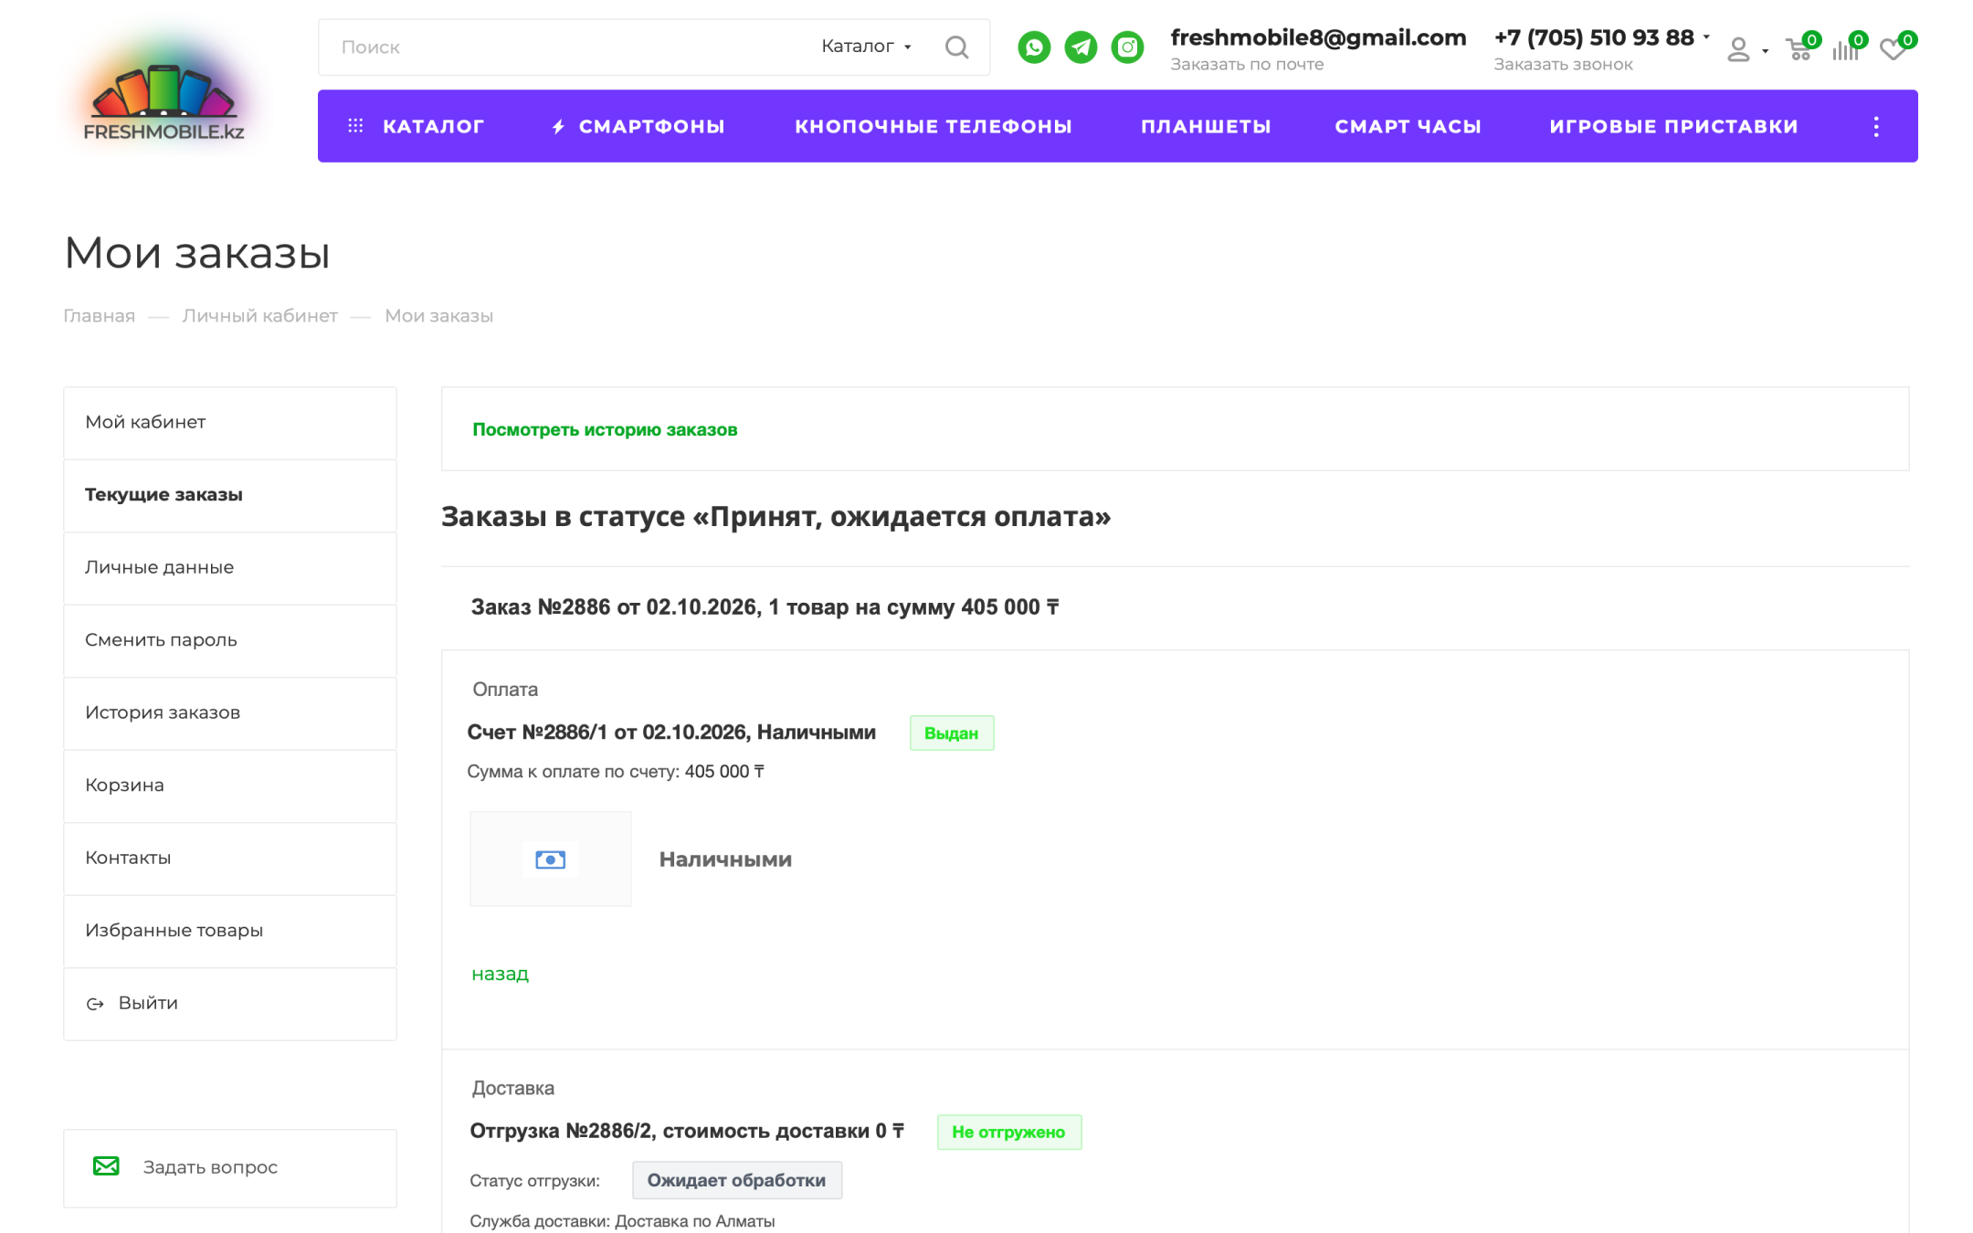
Task: Click the envelope icon beside Задать вопрос
Action: (106, 1166)
